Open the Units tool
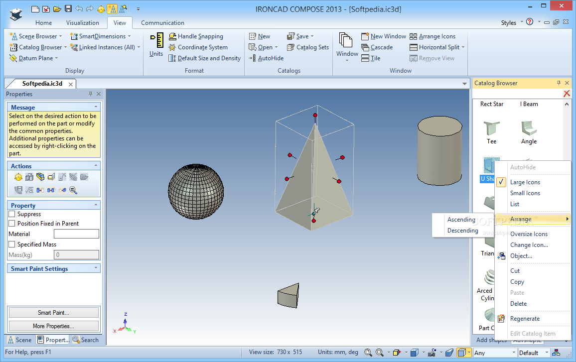576x362 pixels. point(156,45)
